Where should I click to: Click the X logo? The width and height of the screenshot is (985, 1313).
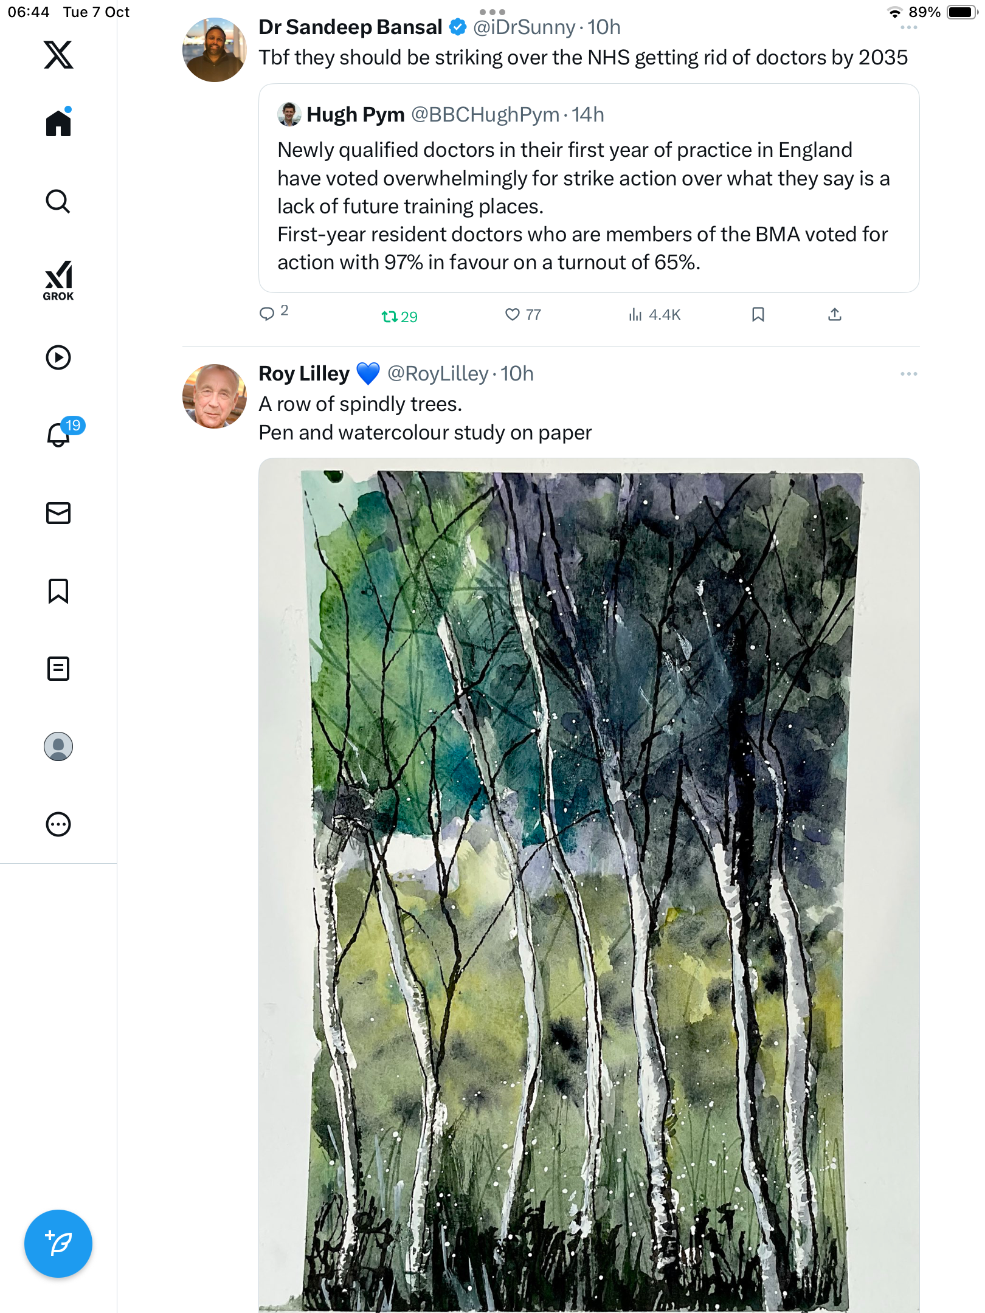[58, 55]
